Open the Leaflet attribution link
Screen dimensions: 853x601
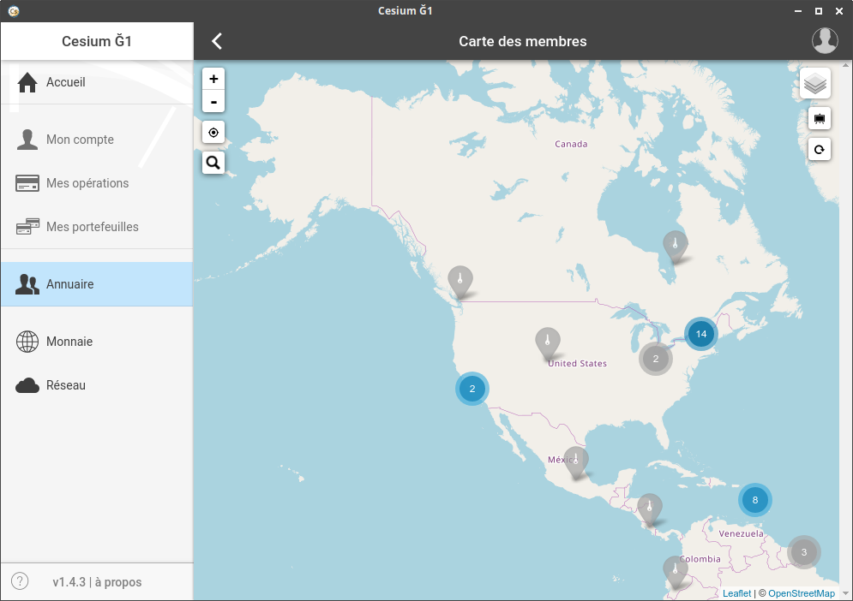click(736, 593)
